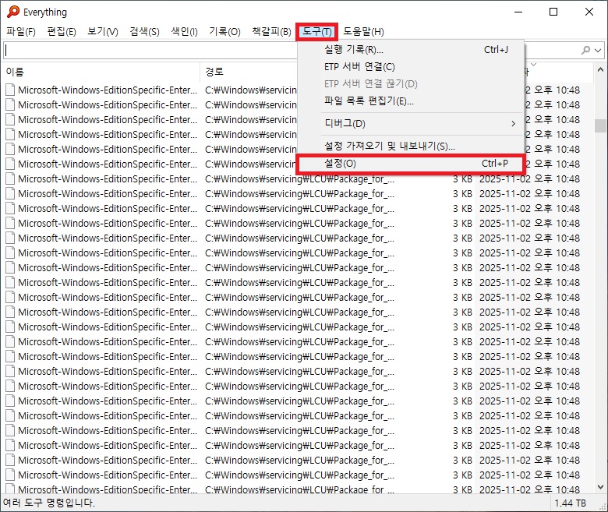This screenshot has height=512, width=608.
Task: Open the 색인(I) menu
Action: [184, 31]
